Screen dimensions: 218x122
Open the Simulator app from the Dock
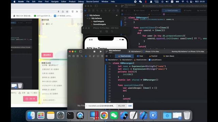pos(124,115)
